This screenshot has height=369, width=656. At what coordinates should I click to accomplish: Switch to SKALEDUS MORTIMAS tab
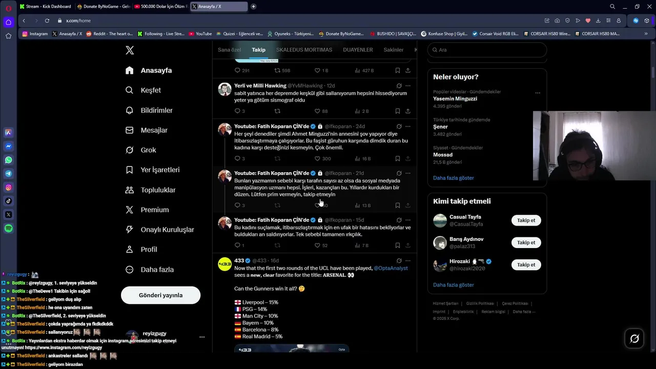304,50
